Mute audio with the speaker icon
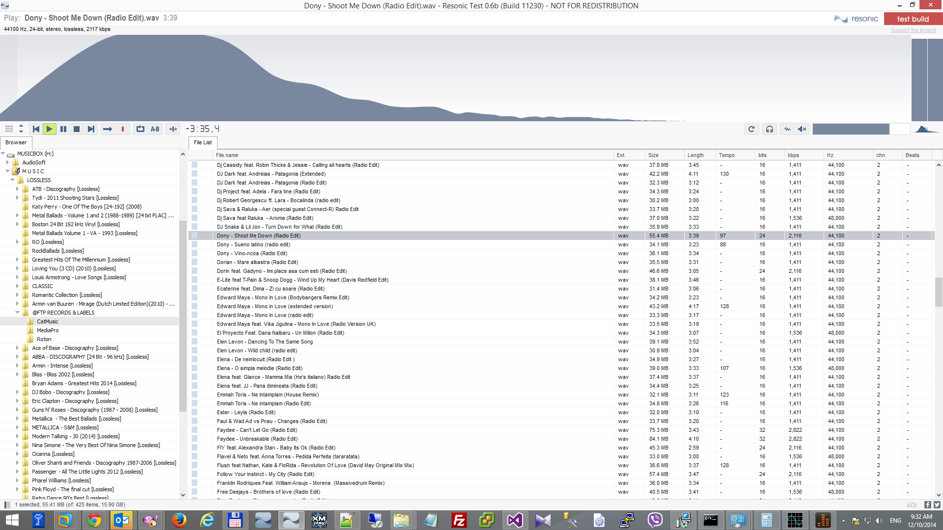Screen dimensions: 943x530 802,129
